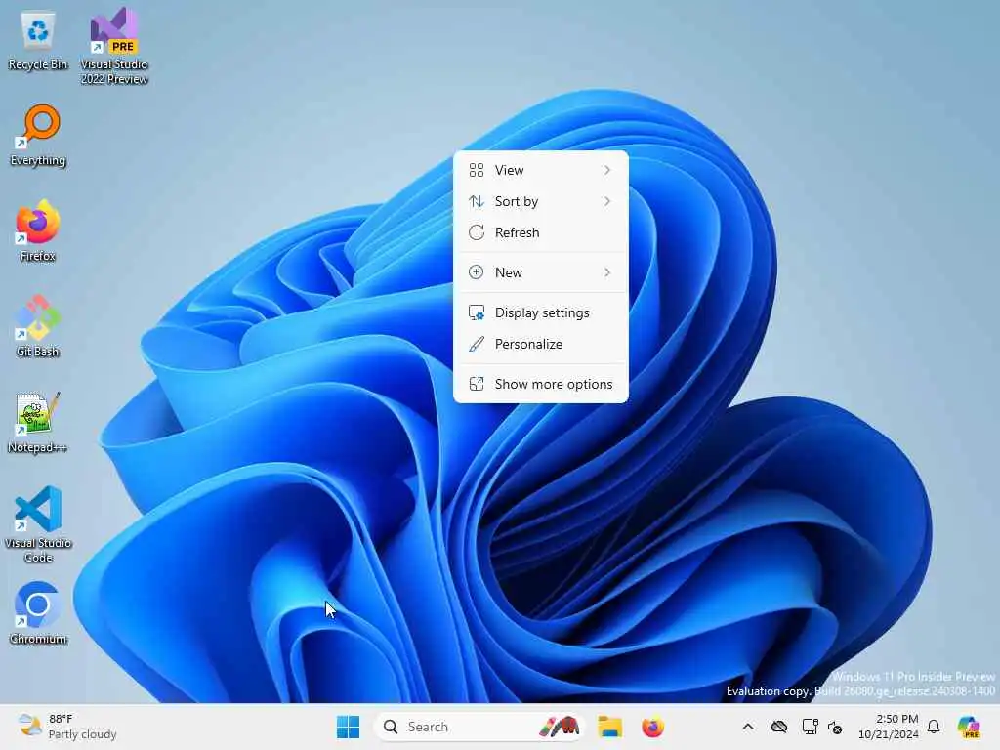
Task: Click the chevron arrow beside Sort by
Action: [x=607, y=201]
